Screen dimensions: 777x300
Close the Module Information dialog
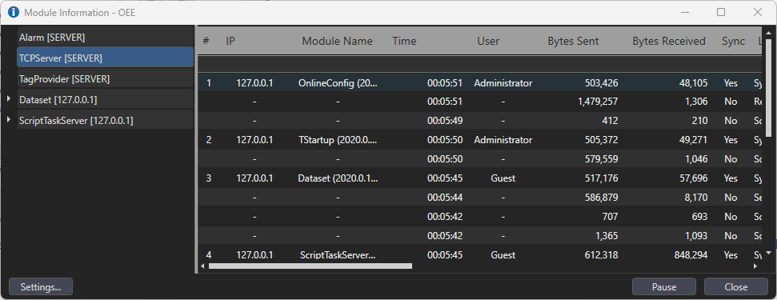pyautogui.click(x=736, y=286)
